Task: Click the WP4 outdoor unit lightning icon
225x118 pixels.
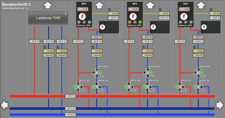Action: pyautogui.click(x=204, y=27)
